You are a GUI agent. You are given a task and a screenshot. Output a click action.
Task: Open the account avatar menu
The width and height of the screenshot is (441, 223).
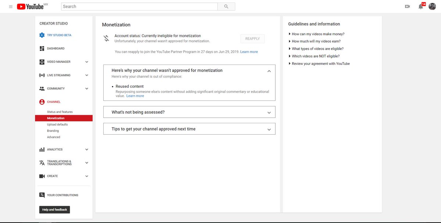[432, 7]
